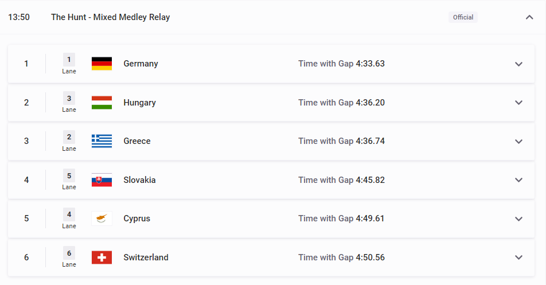This screenshot has height=285, width=546.
Task: Open The Hunt - Mixed Medley Relay title
Action: 110,17
